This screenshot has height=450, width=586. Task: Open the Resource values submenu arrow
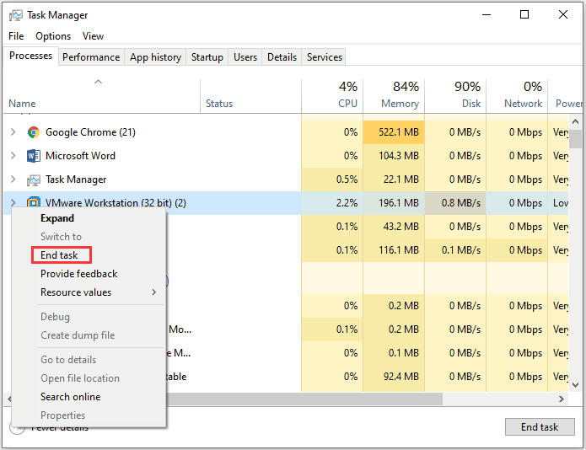(154, 292)
